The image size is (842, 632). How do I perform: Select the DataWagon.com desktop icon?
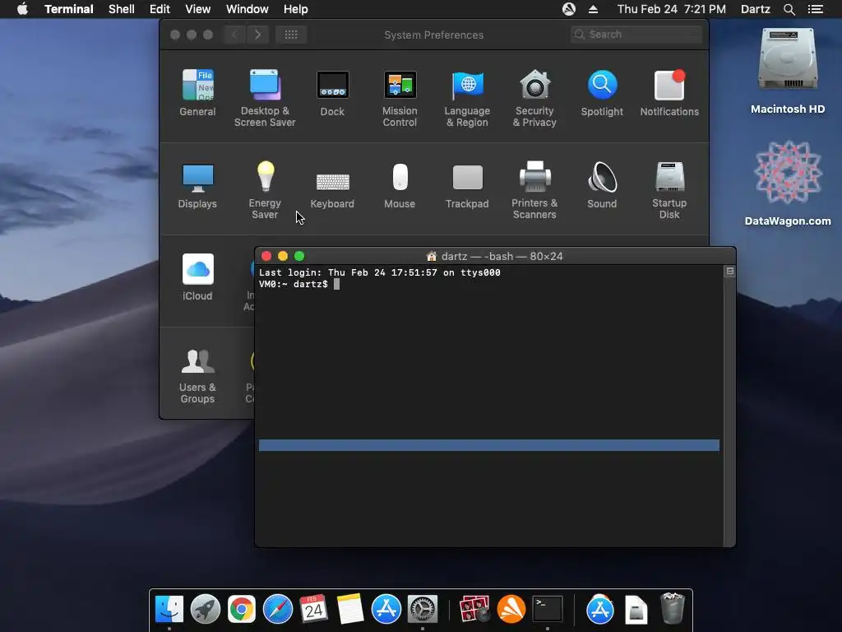[788, 184]
